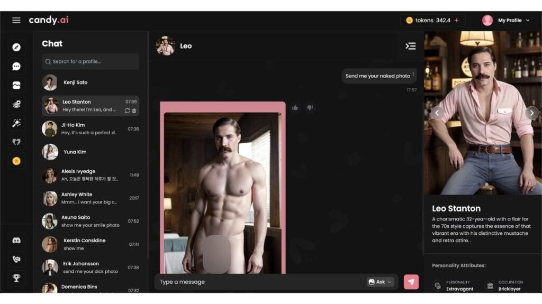Viewport: 542px width, 304px height.
Task: Open the Ji-Ho Kim conversation
Action: 90,129
